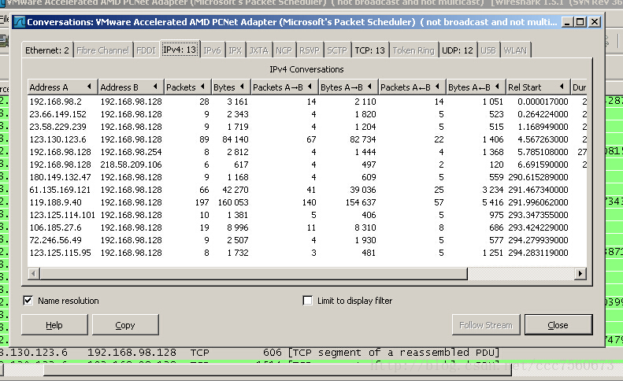Click the 160 053 bytes cell
This screenshot has height=381, width=623.
point(233,202)
